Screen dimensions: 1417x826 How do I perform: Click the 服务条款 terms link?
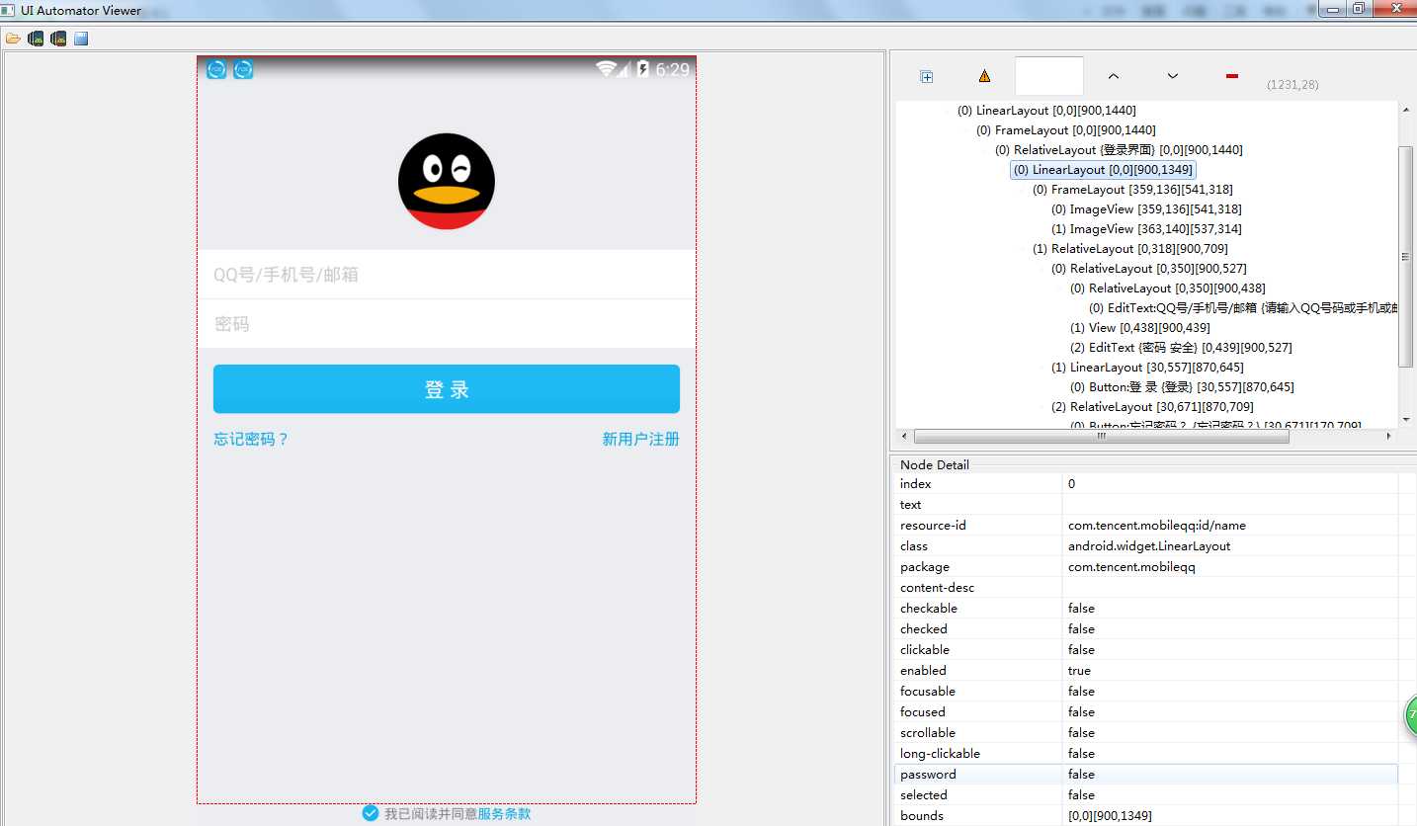coord(504,814)
